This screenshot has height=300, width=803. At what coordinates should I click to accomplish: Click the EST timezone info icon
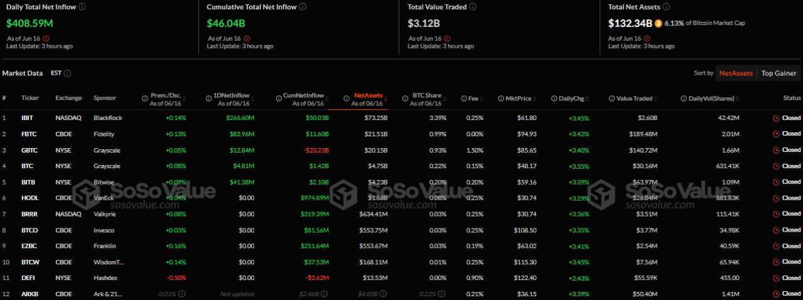coord(67,73)
